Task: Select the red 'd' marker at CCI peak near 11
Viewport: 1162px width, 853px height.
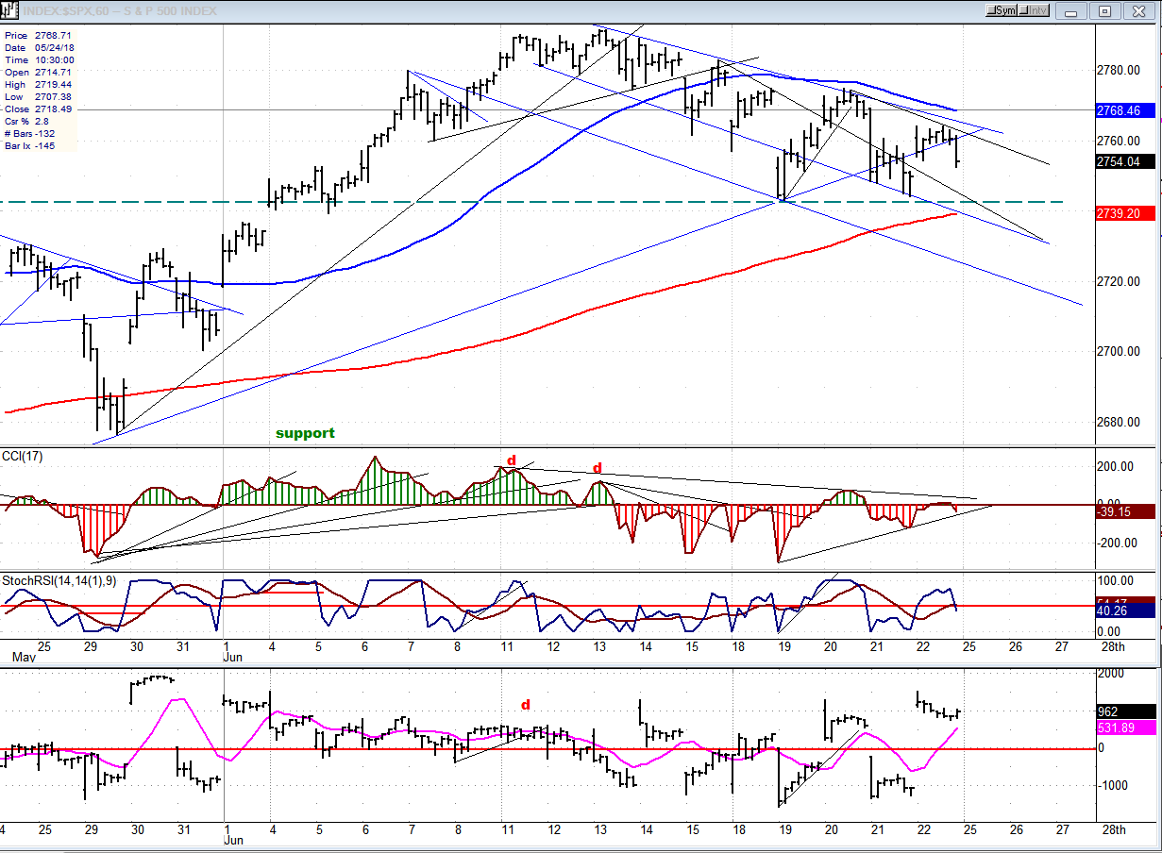Action: click(512, 460)
